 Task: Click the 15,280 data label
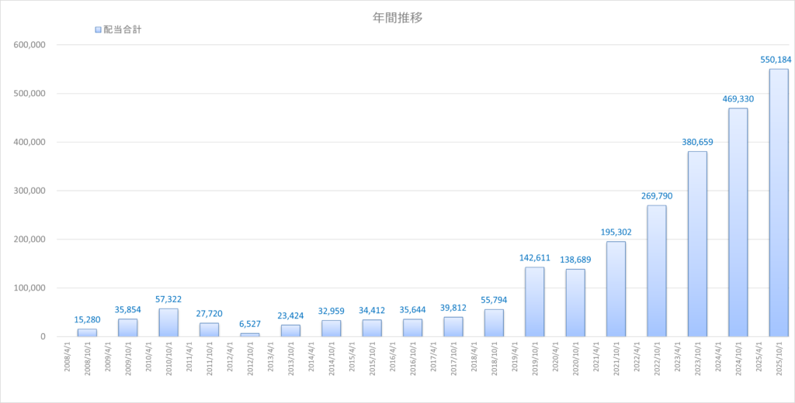[x=87, y=320]
